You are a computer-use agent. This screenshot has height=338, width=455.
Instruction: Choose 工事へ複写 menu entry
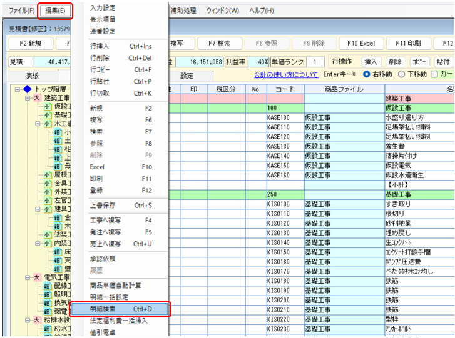[121, 221]
